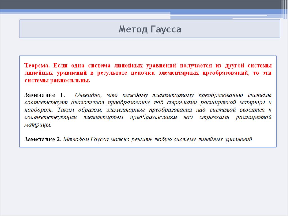
Task: Click the word "матрицы." ending remark one
Action: (x=38, y=125)
